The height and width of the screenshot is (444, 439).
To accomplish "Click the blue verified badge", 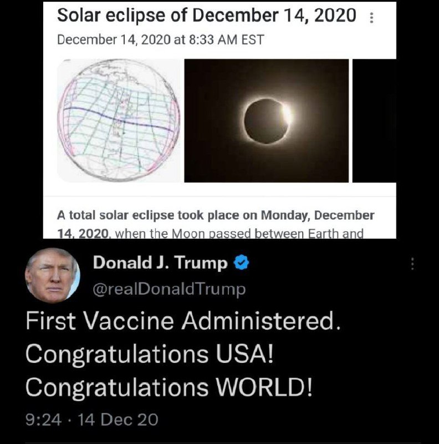I will click(241, 262).
